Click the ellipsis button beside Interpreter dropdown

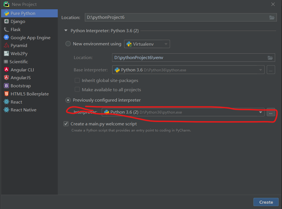pos(271,112)
